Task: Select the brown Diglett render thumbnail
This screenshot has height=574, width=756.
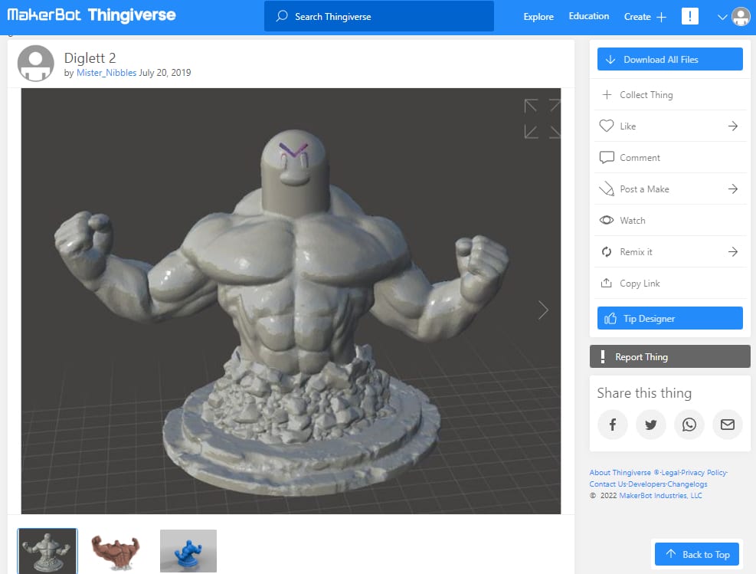Action: [116, 551]
